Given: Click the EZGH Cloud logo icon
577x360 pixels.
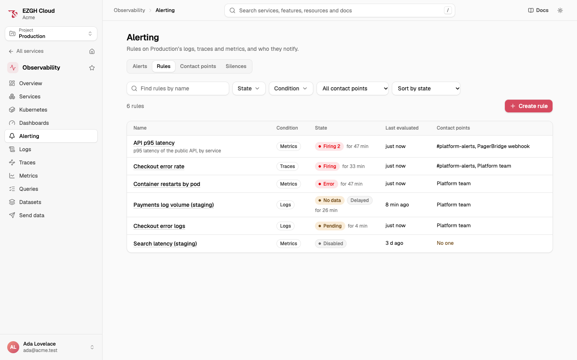Looking at the screenshot, I should 13,14.
